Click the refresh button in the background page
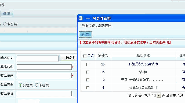 click(x=7, y=14)
